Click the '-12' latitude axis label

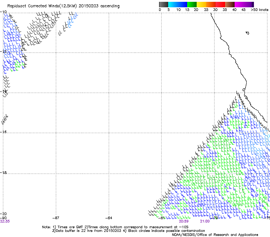point(3,52)
